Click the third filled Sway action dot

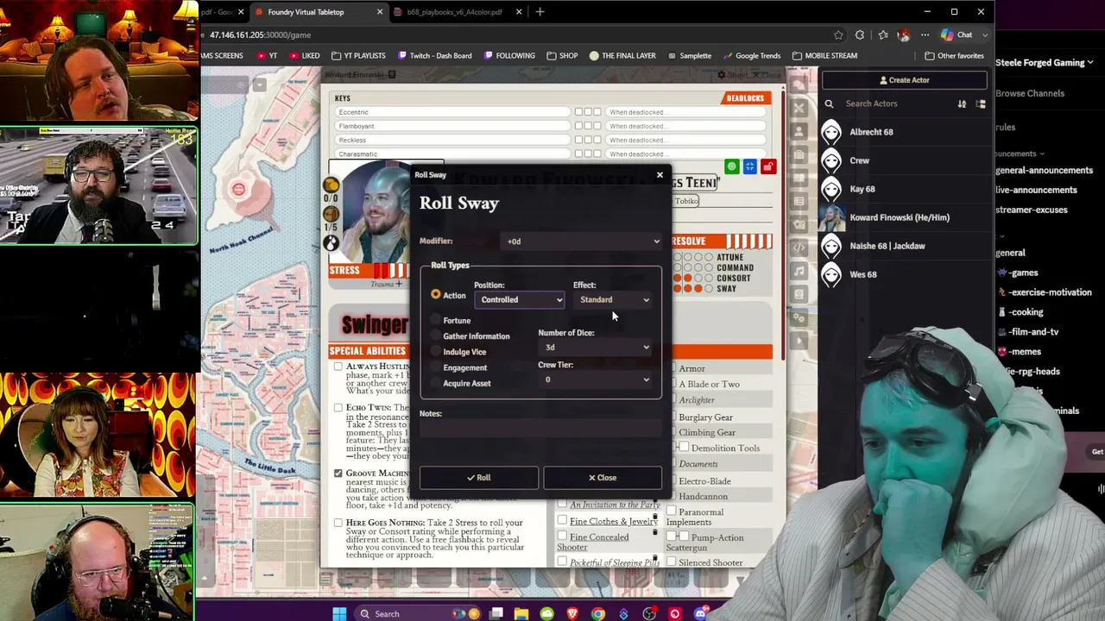point(698,288)
